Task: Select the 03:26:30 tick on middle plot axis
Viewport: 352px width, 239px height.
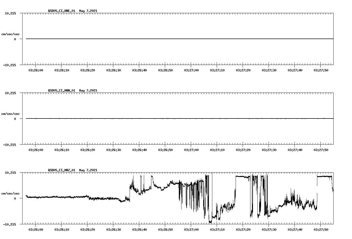Action: [114, 149]
